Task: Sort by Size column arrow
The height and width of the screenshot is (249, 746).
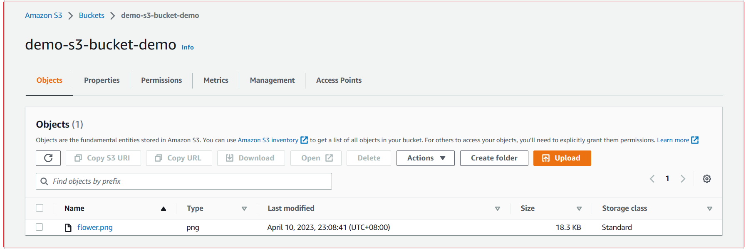Action: pyautogui.click(x=579, y=209)
